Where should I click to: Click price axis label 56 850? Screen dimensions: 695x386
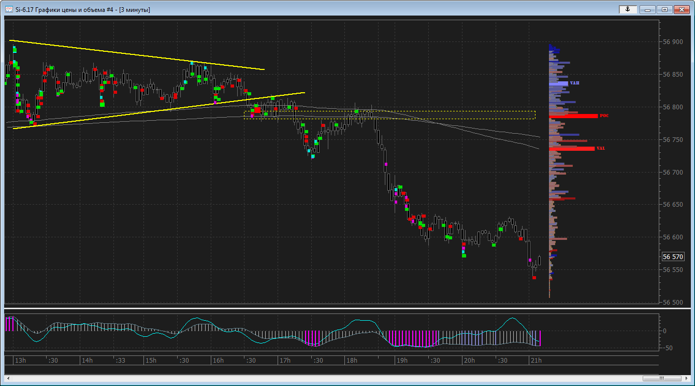(672, 75)
